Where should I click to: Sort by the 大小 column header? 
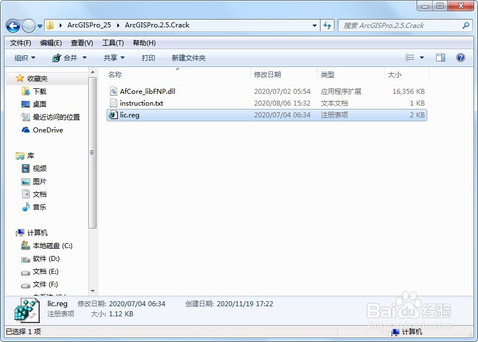click(394, 74)
